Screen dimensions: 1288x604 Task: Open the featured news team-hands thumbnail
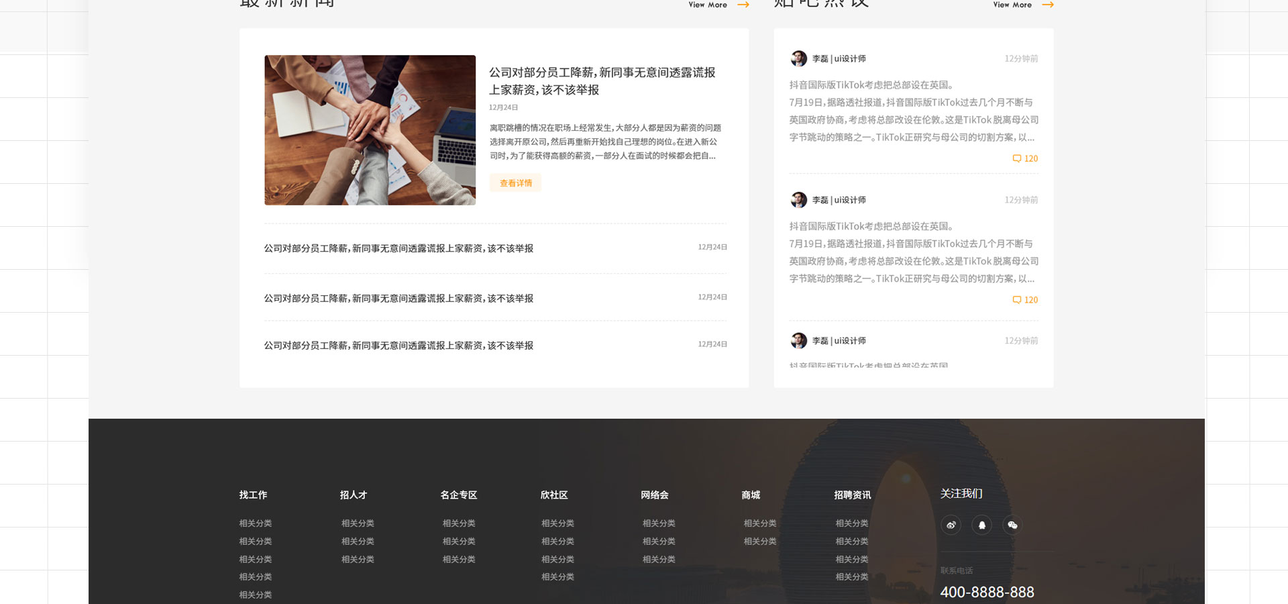(370, 130)
